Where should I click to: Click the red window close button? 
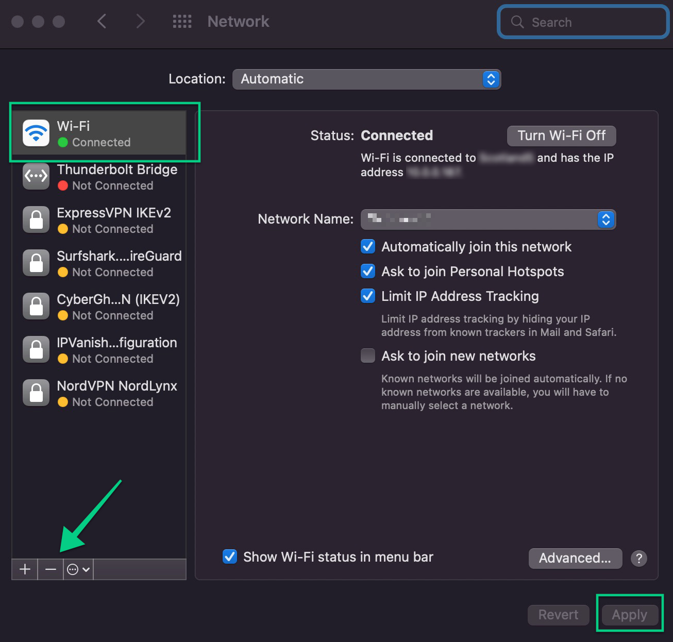pos(18,22)
